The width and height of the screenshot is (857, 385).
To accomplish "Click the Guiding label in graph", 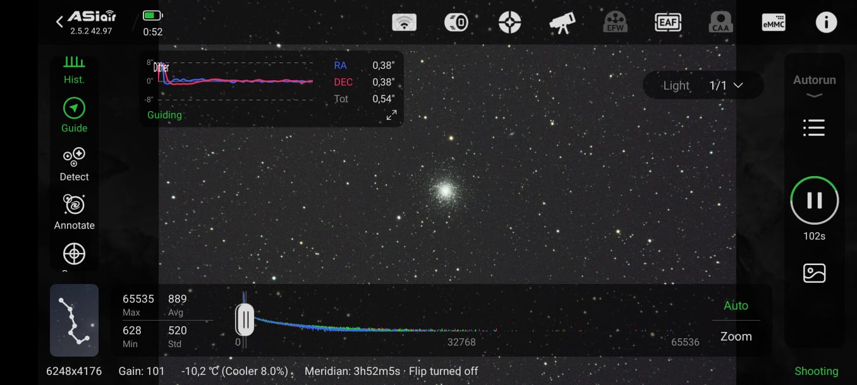I will click(x=164, y=115).
